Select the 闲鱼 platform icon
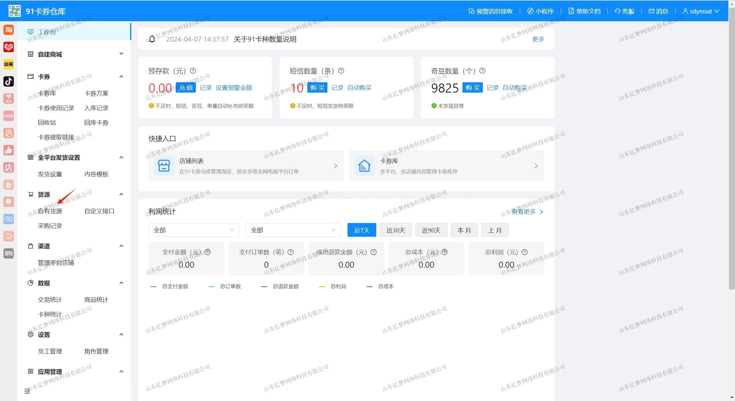Viewport: 735px width, 401px height. click(9, 64)
